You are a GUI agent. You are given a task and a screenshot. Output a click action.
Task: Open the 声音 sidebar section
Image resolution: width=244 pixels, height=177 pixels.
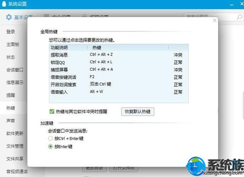pos(11,120)
